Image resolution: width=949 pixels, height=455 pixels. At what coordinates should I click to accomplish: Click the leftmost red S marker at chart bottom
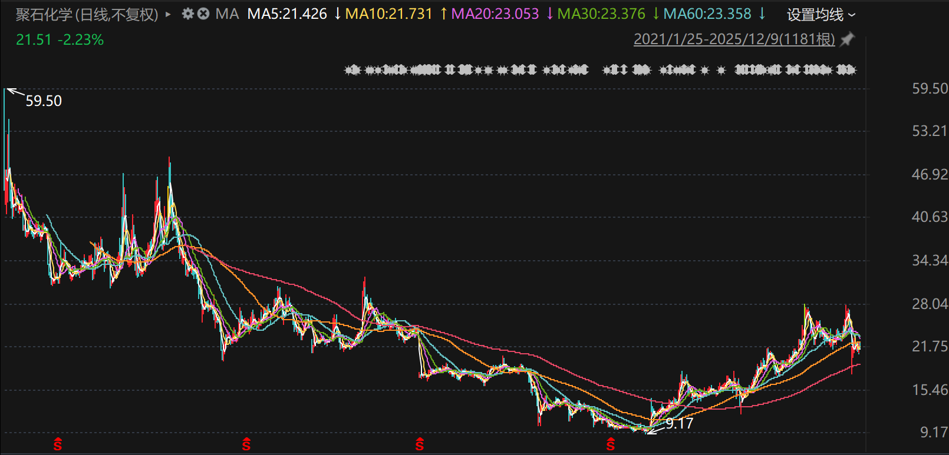click(58, 444)
